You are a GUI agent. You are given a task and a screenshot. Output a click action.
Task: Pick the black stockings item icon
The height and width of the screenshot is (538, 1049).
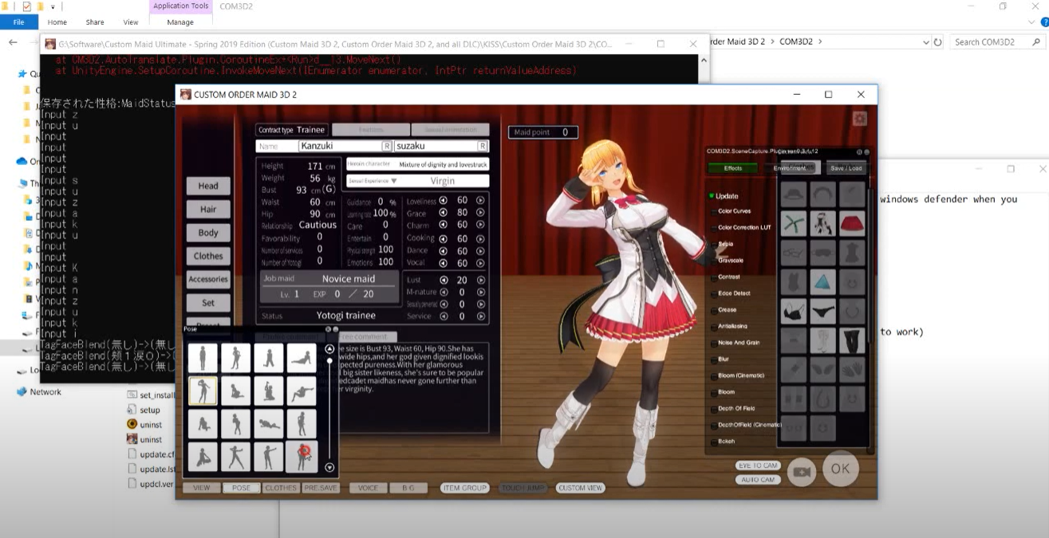coord(853,341)
